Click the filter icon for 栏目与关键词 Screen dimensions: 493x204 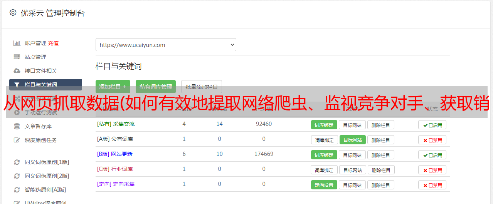(x=17, y=85)
